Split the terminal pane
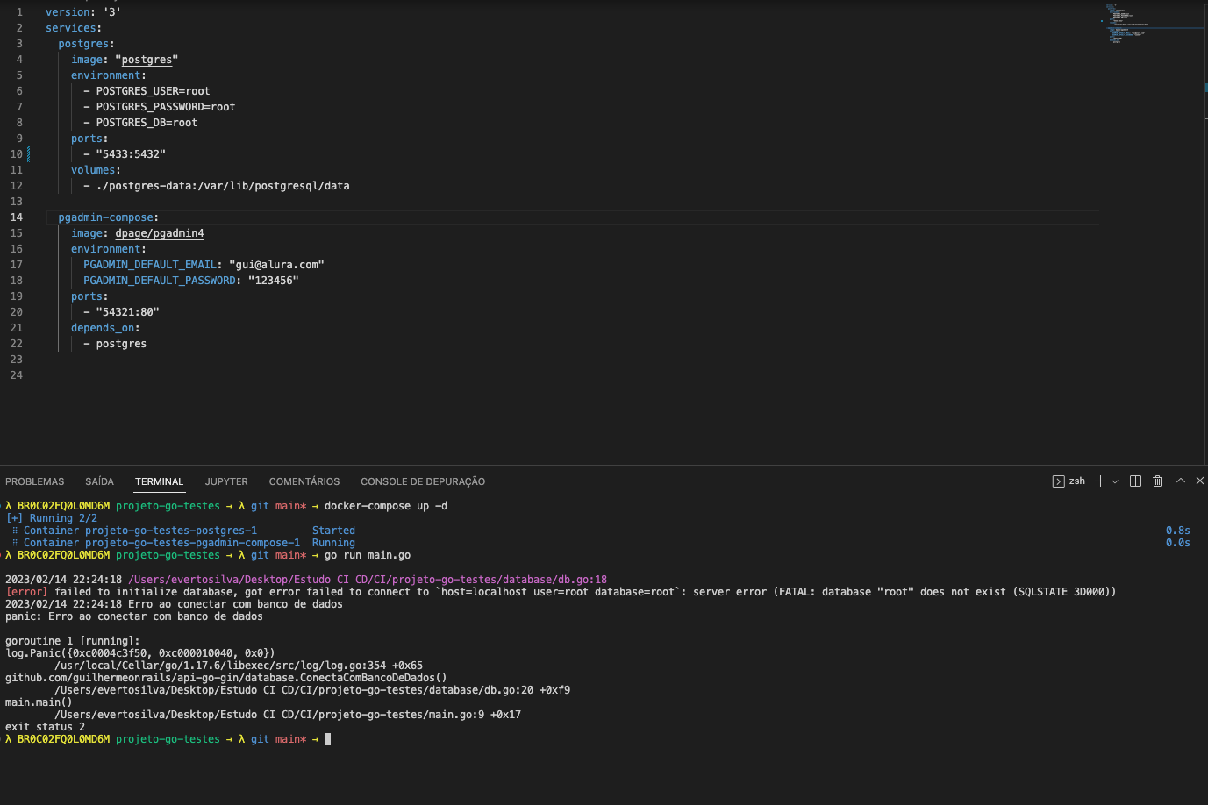The height and width of the screenshot is (805, 1208). point(1135,481)
